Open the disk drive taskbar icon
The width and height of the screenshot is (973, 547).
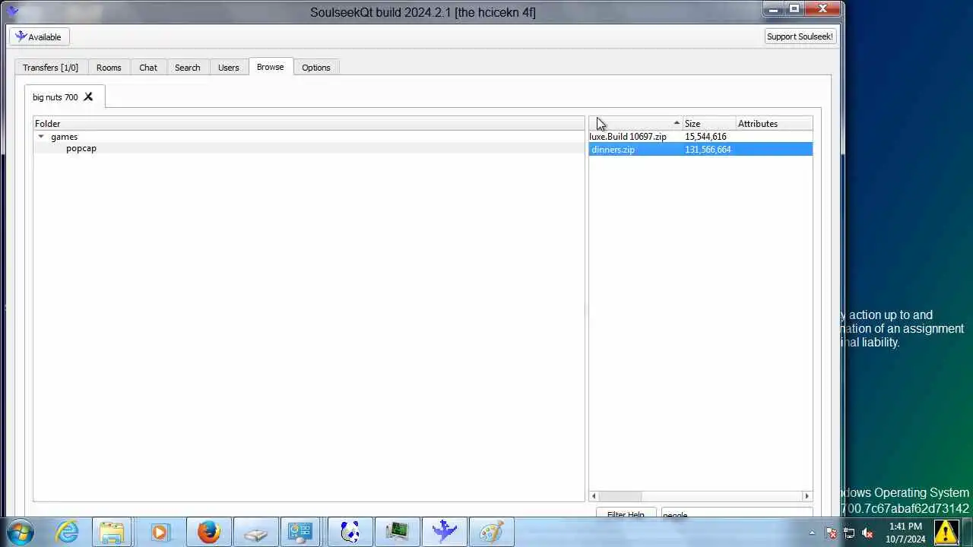tap(255, 532)
